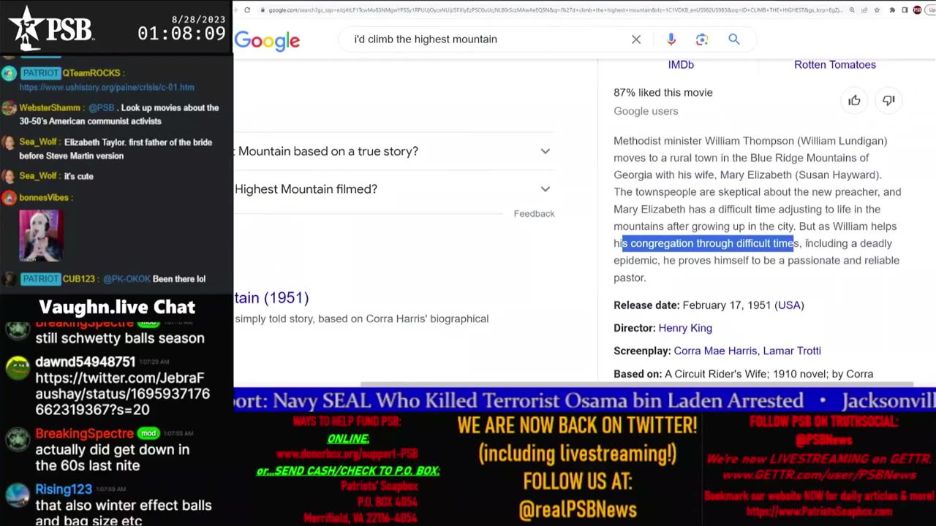Click the USA link in release date
This screenshot has width=936, height=526.
point(789,305)
